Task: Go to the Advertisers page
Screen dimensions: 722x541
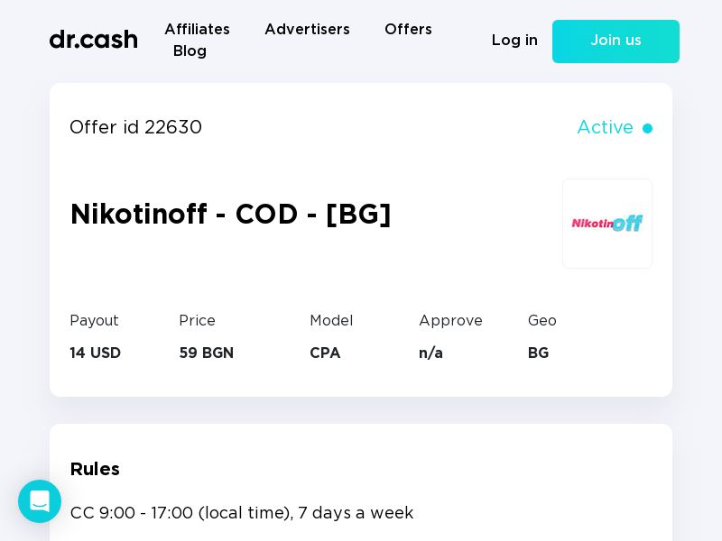Action: coord(307,30)
